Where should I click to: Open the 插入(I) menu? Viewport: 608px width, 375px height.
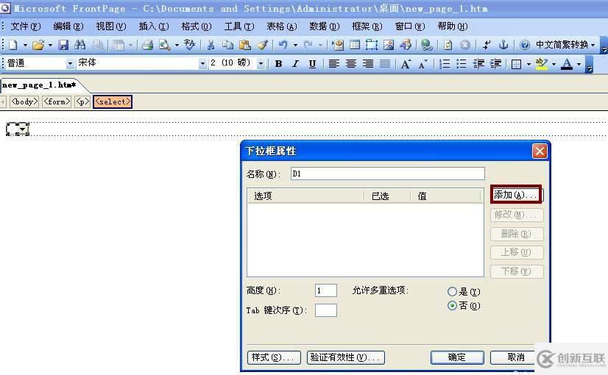tap(154, 26)
